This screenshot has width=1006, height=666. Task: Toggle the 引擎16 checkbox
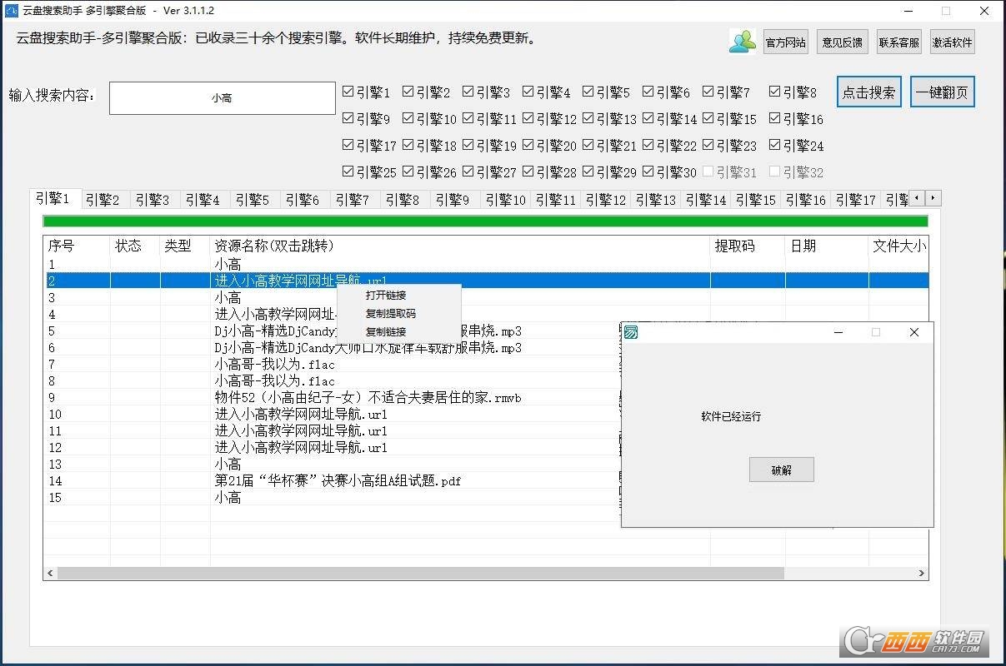click(x=775, y=119)
